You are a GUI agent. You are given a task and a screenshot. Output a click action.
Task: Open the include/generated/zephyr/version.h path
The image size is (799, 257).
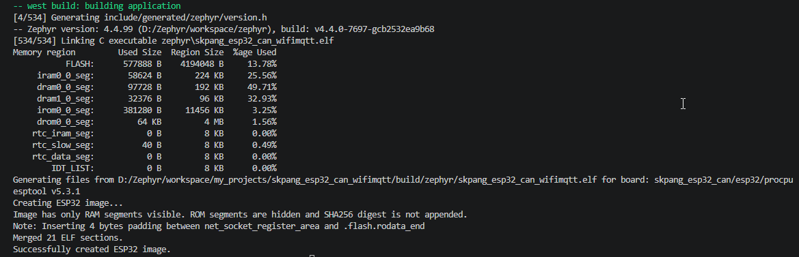tap(187, 17)
